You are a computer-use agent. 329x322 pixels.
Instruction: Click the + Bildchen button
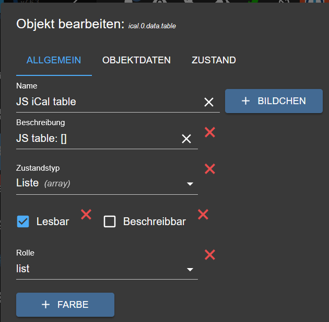(274, 101)
